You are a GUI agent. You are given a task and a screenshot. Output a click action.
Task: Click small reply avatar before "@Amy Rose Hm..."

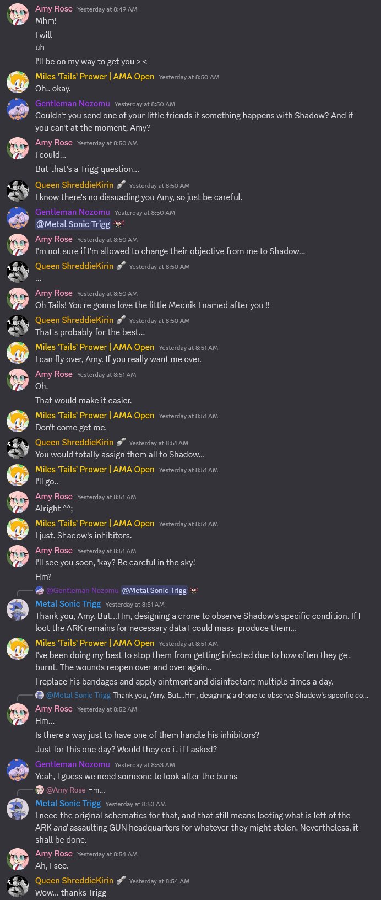[x=40, y=790]
